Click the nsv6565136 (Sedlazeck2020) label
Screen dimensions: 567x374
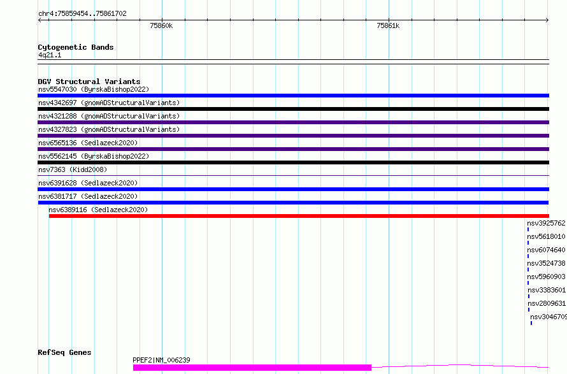coord(88,143)
